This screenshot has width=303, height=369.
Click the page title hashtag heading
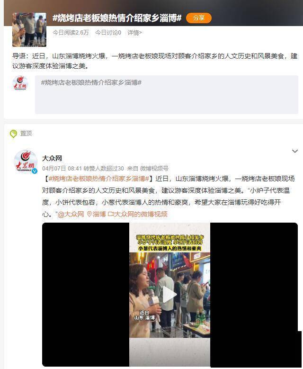point(117,18)
